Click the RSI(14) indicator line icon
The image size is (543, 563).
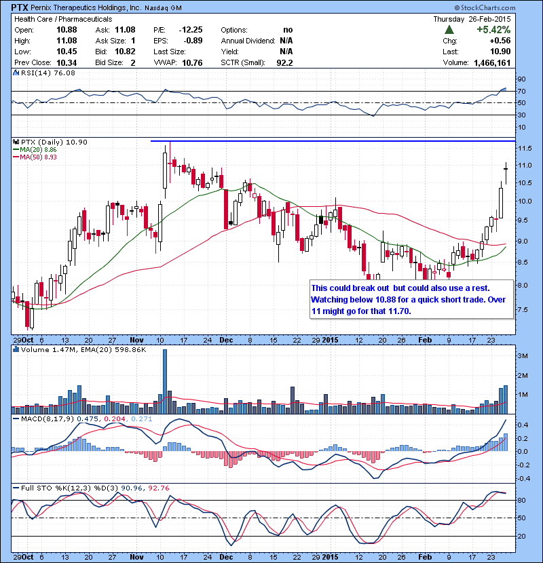coord(16,73)
